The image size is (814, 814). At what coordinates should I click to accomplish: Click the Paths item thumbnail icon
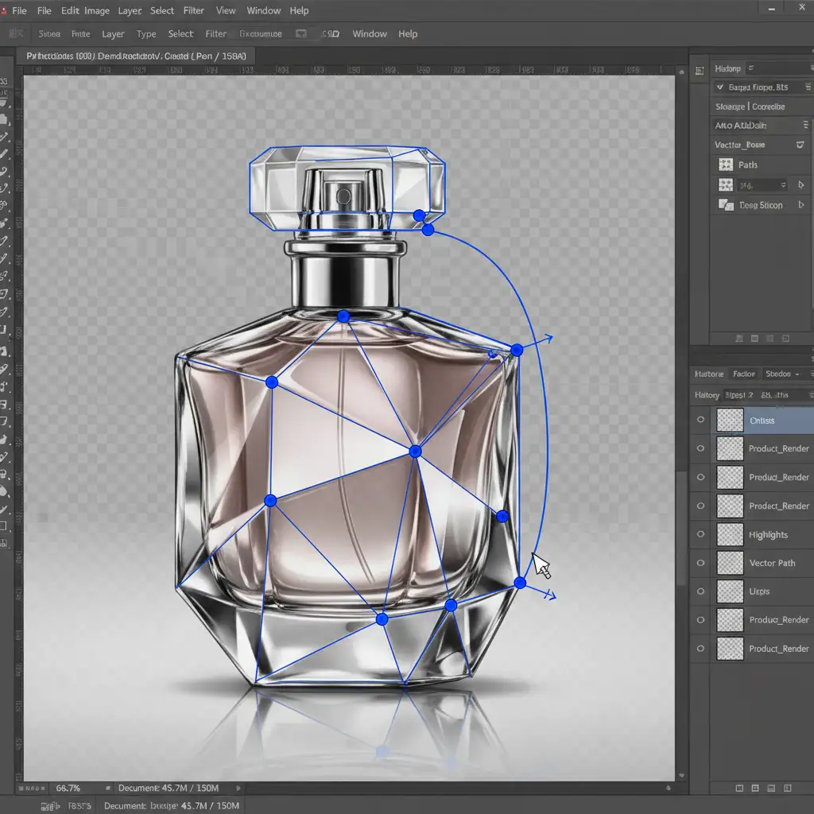[x=725, y=165]
